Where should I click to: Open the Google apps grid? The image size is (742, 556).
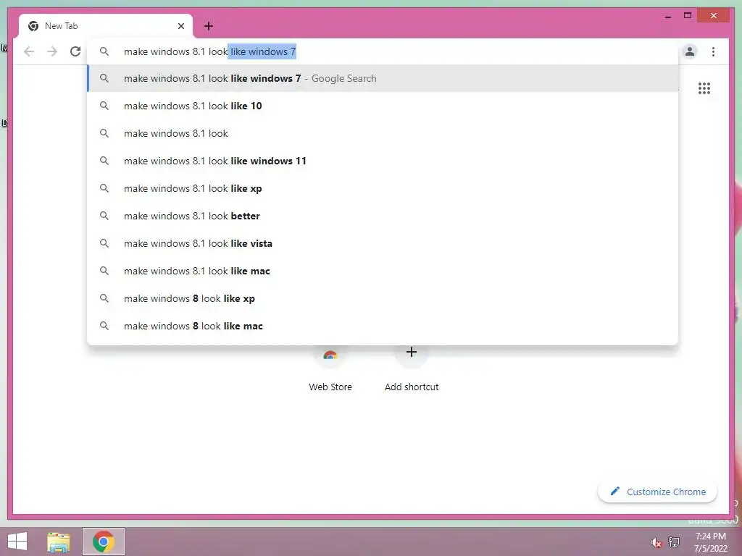coord(704,88)
